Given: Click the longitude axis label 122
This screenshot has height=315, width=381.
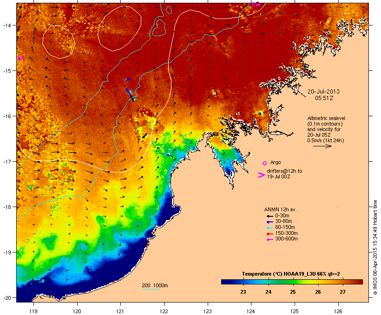Looking at the screenshot, I should (x=164, y=311).
